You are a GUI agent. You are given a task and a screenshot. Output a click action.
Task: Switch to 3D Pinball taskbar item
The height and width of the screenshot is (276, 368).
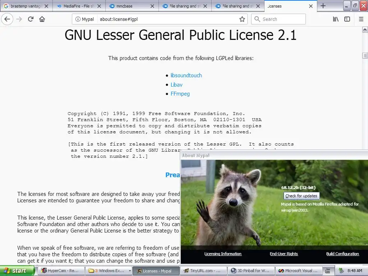[x=251, y=271]
